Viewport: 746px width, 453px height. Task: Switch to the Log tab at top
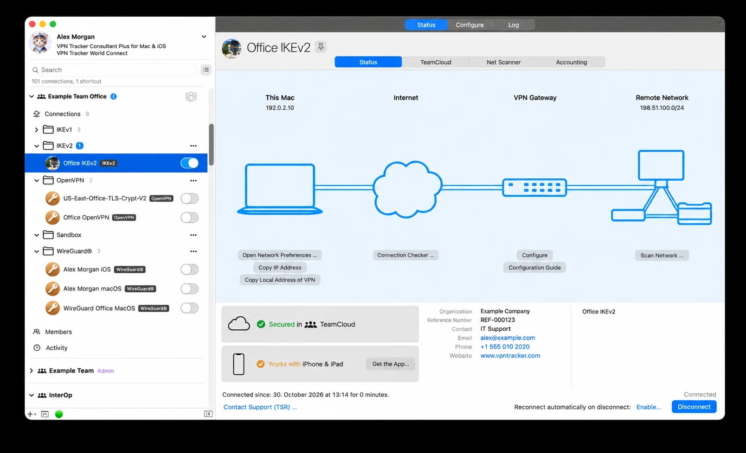(x=513, y=25)
